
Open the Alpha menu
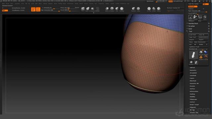[x=3, y=4]
